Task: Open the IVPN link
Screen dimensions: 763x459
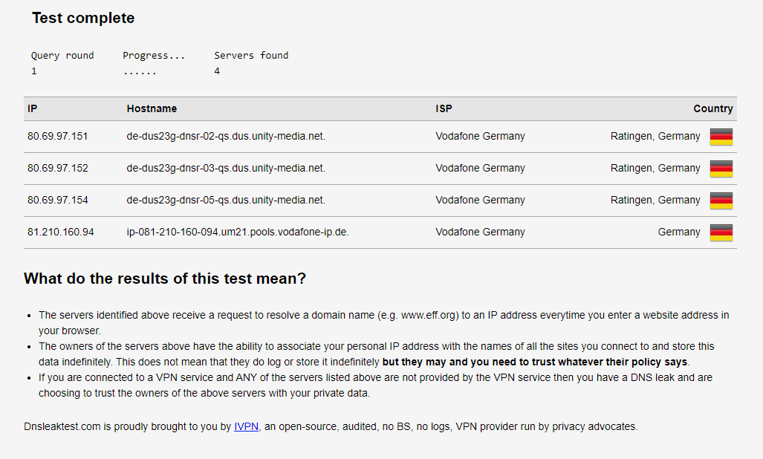Action: (x=246, y=426)
